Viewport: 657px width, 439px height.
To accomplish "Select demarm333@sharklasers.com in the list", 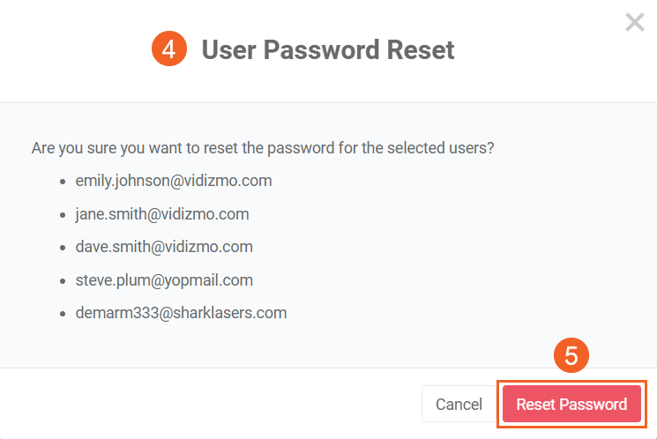I will pyautogui.click(x=181, y=313).
